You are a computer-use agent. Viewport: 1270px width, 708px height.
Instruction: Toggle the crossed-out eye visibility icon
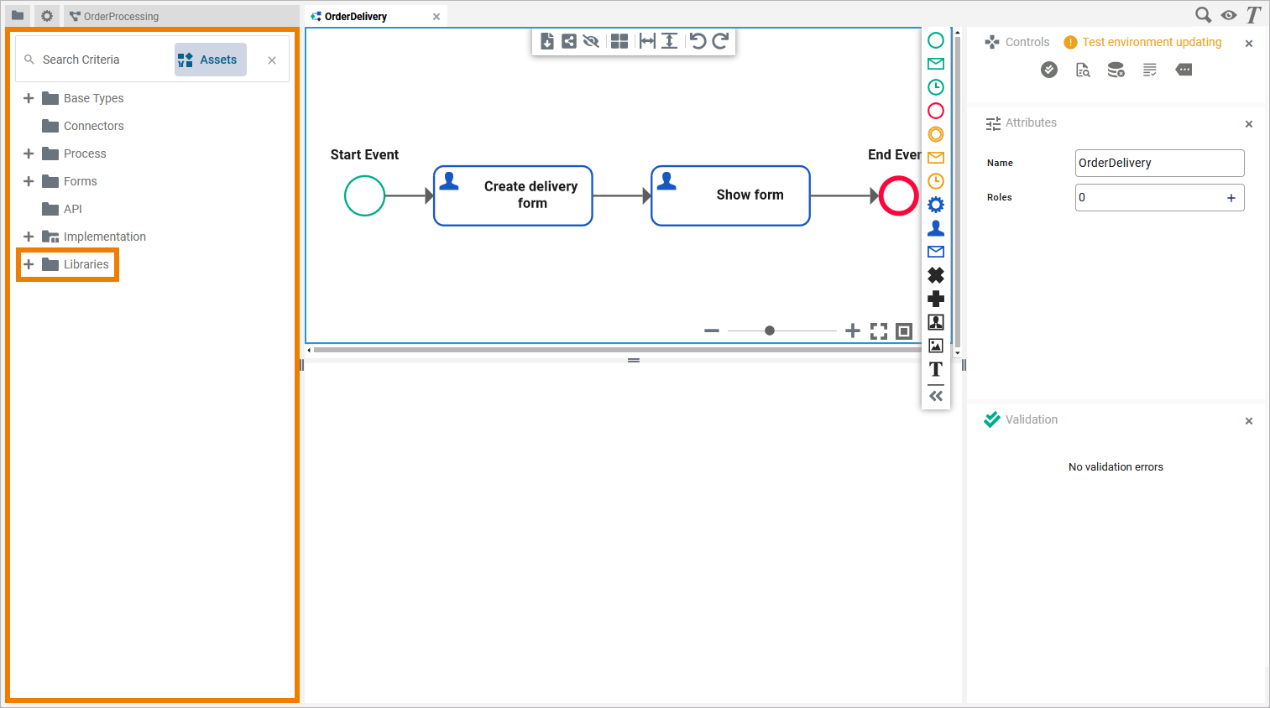[x=591, y=41]
